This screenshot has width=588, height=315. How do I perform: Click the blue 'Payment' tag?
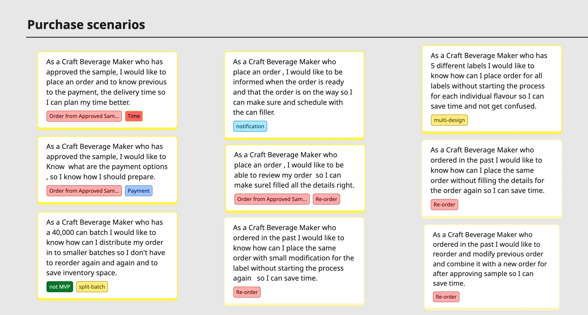point(138,191)
